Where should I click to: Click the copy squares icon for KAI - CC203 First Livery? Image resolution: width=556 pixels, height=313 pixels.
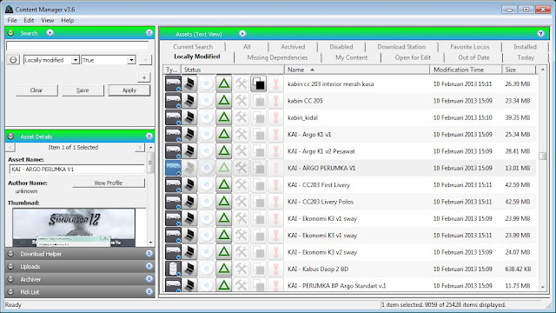point(259,185)
